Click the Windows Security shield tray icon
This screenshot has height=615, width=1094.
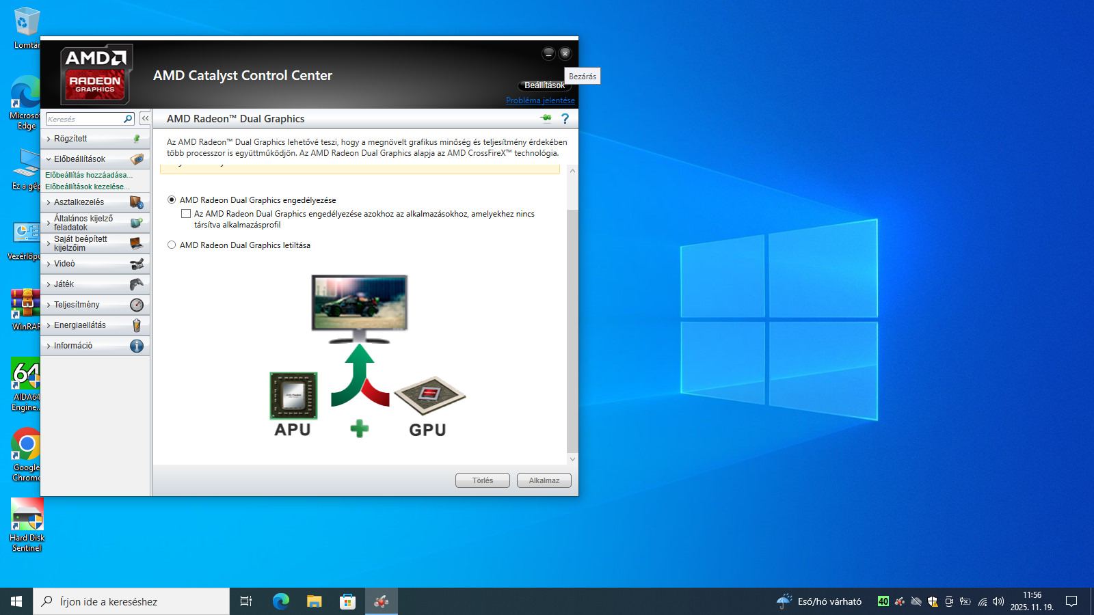click(933, 601)
